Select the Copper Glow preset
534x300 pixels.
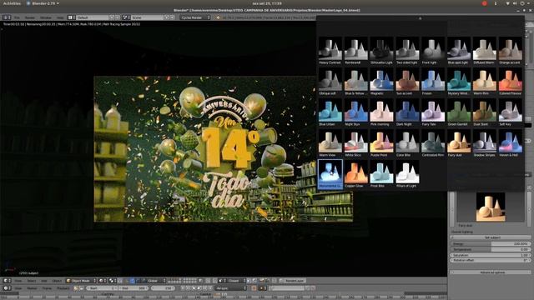point(356,174)
